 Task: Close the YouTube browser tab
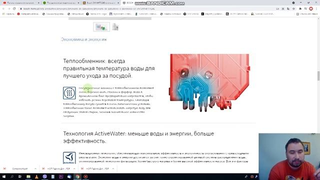[x=38, y=3]
